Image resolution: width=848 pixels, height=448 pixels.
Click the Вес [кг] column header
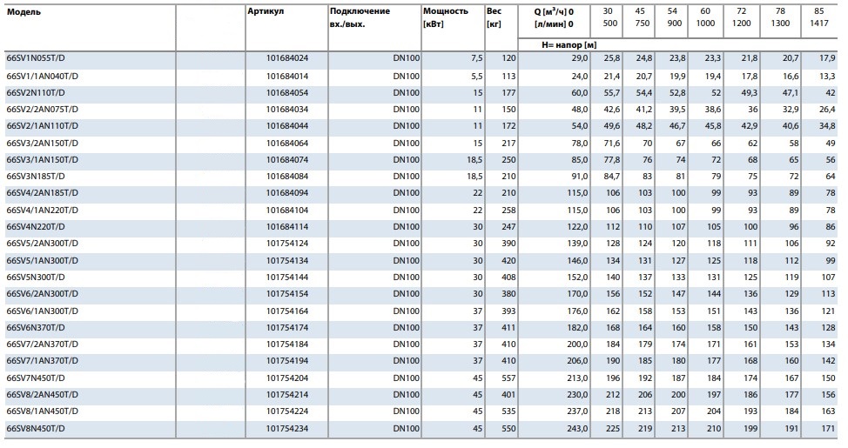[494, 17]
